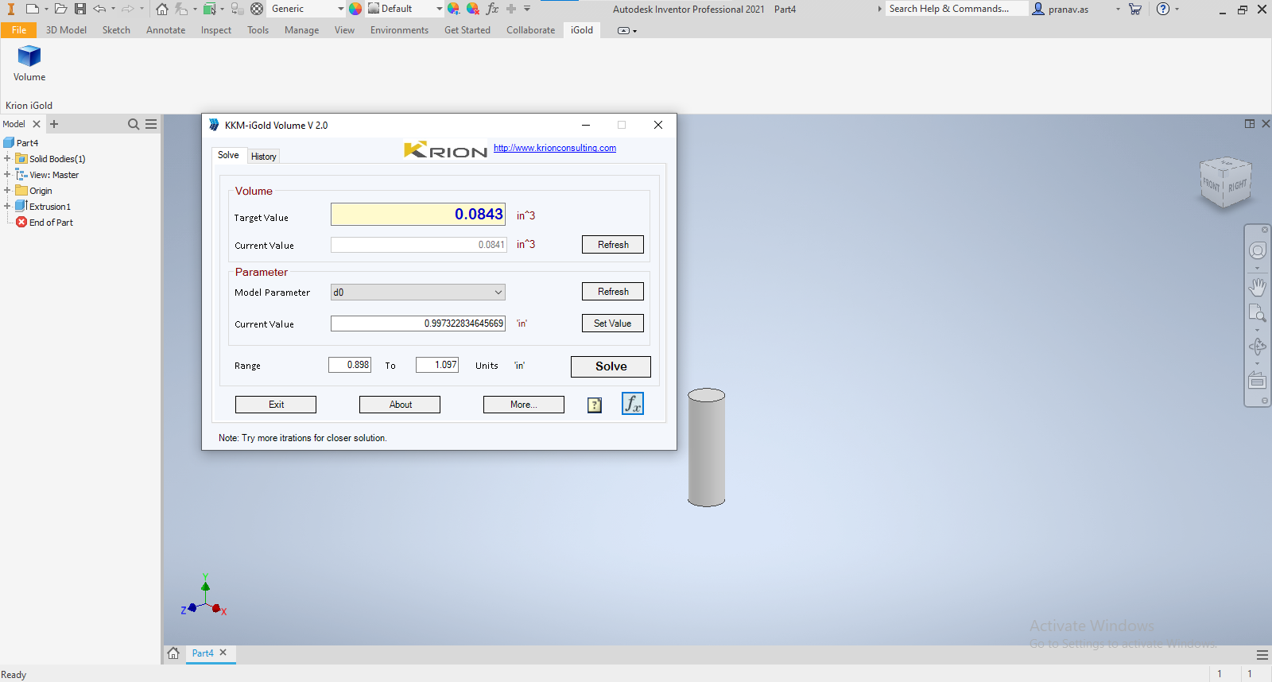Refresh the Volume current value
Screen dimensions: 1272x682
(613, 245)
